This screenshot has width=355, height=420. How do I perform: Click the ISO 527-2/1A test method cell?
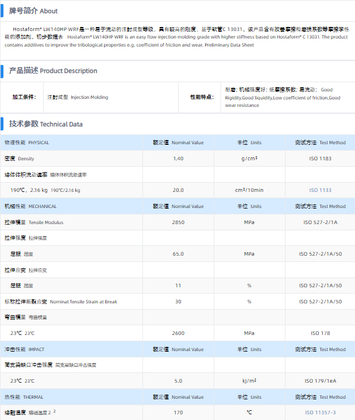pos(320,222)
